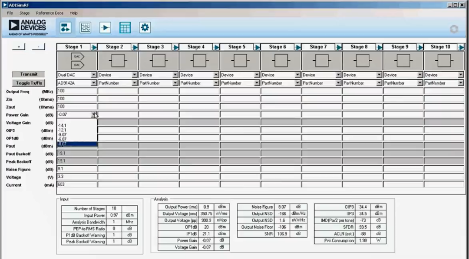This screenshot has height=259, width=469.
Task: Select the device block icon in Stage 2
Action: click(x=118, y=61)
